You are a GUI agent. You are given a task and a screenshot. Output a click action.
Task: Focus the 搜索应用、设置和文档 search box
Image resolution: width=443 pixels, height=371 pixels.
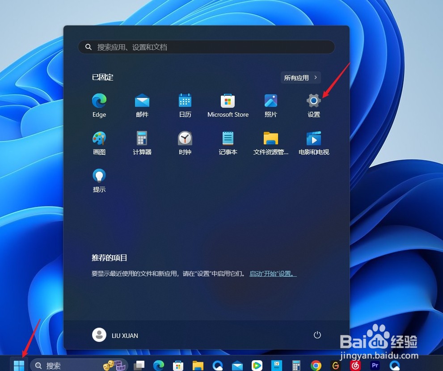pos(207,47)
